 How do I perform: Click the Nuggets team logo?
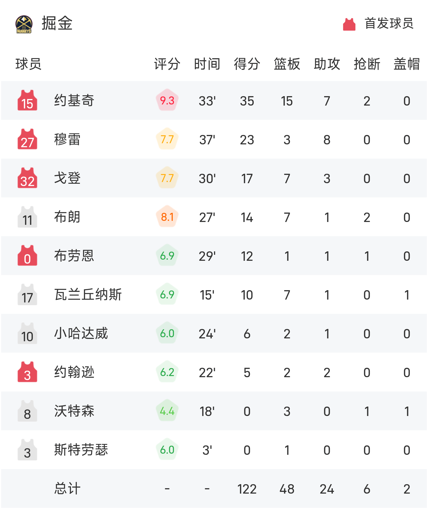point(24,24)
